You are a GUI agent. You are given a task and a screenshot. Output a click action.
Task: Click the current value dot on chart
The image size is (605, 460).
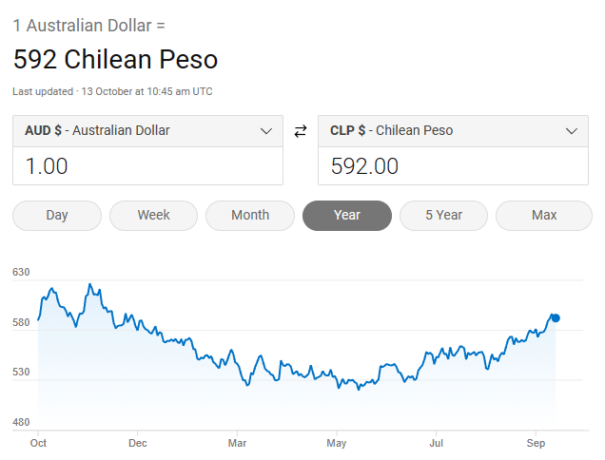pos(556,318)
